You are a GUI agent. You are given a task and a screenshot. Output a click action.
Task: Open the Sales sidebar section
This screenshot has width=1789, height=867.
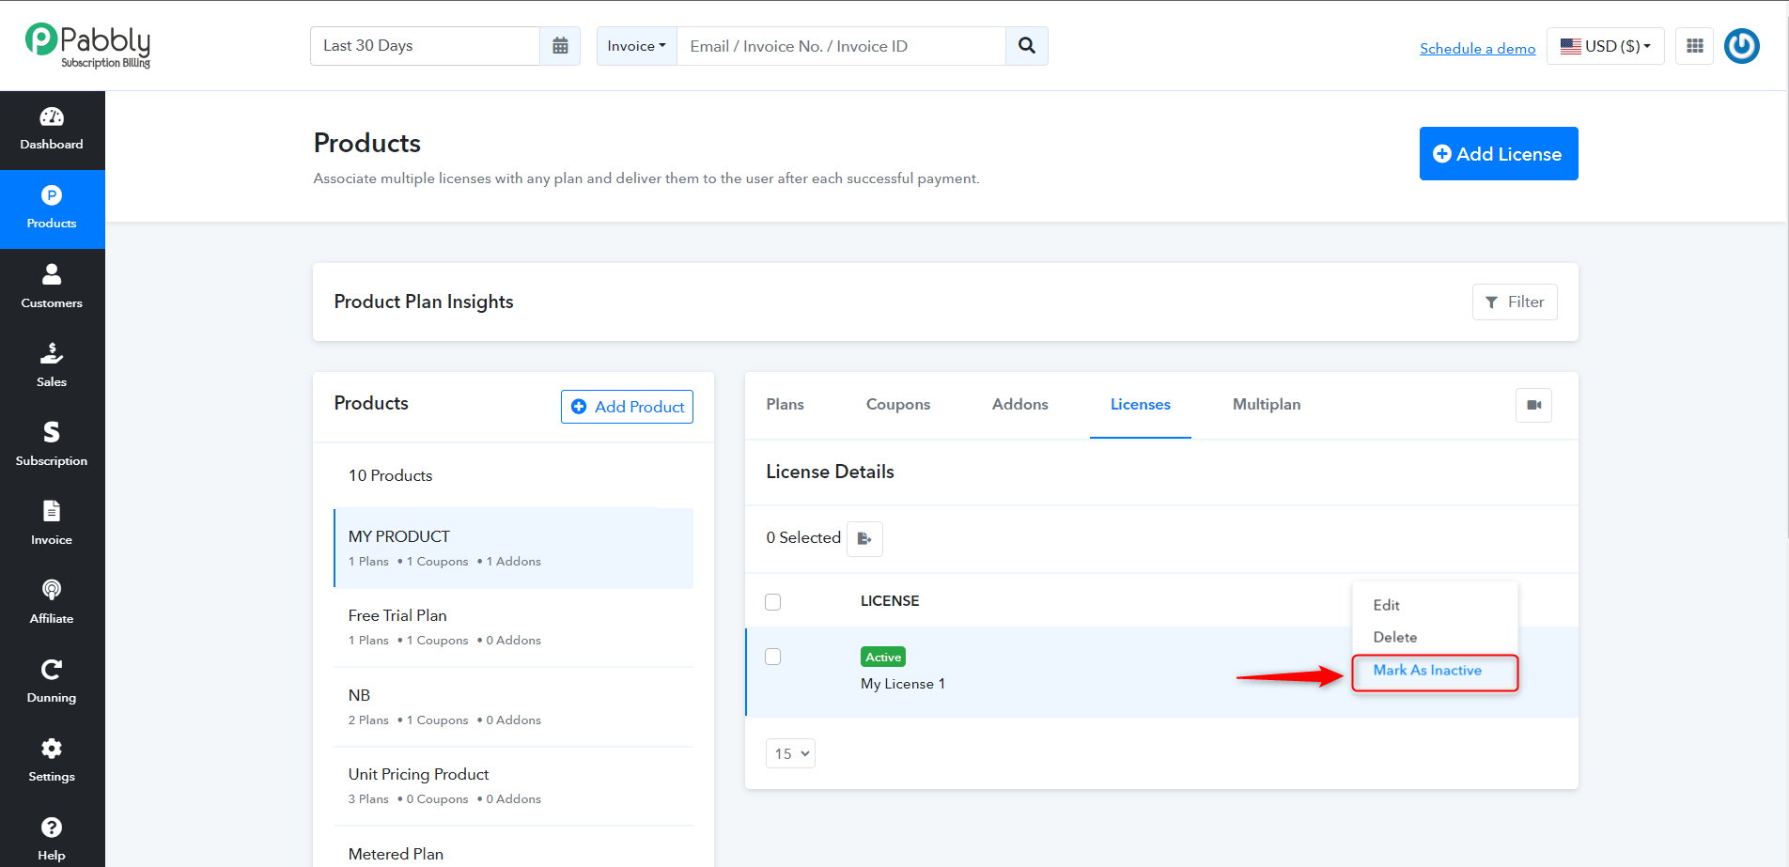coord(52,366)
